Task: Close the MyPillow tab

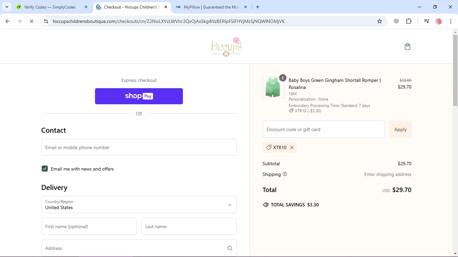Action: point(245,7)
